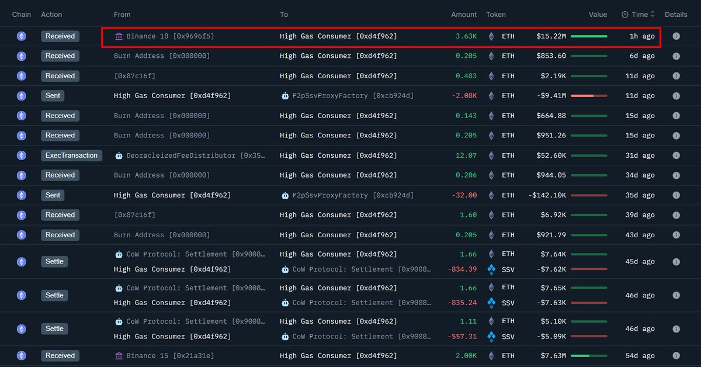Open P2pSsvProxyFactory link in -32.00 row
Image resolution: width=701 pixels, height=367 pixels.
353,195
